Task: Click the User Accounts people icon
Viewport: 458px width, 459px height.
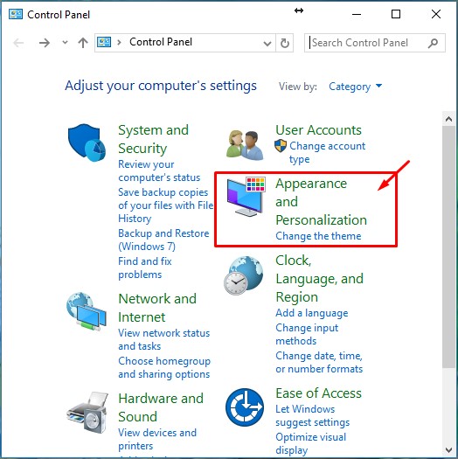Action: 245,145
